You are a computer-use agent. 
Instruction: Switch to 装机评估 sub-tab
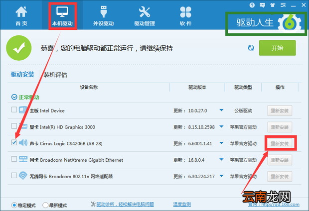(x=55, y=75)
